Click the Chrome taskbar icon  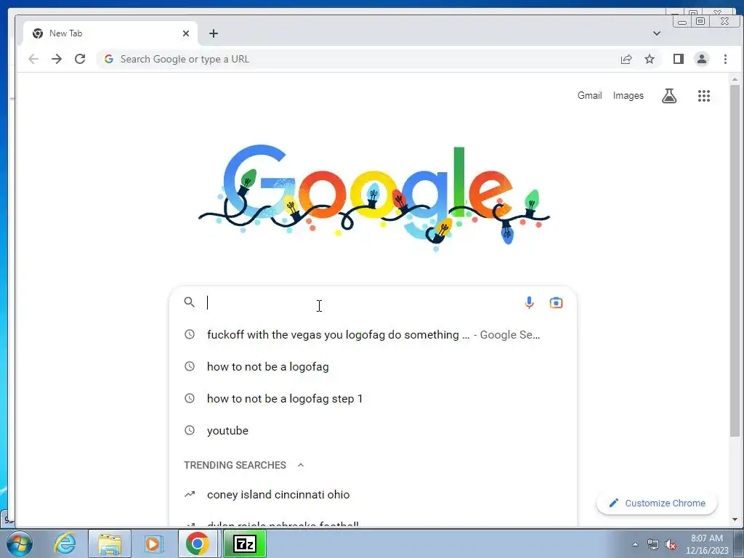(x=198, y=543)
